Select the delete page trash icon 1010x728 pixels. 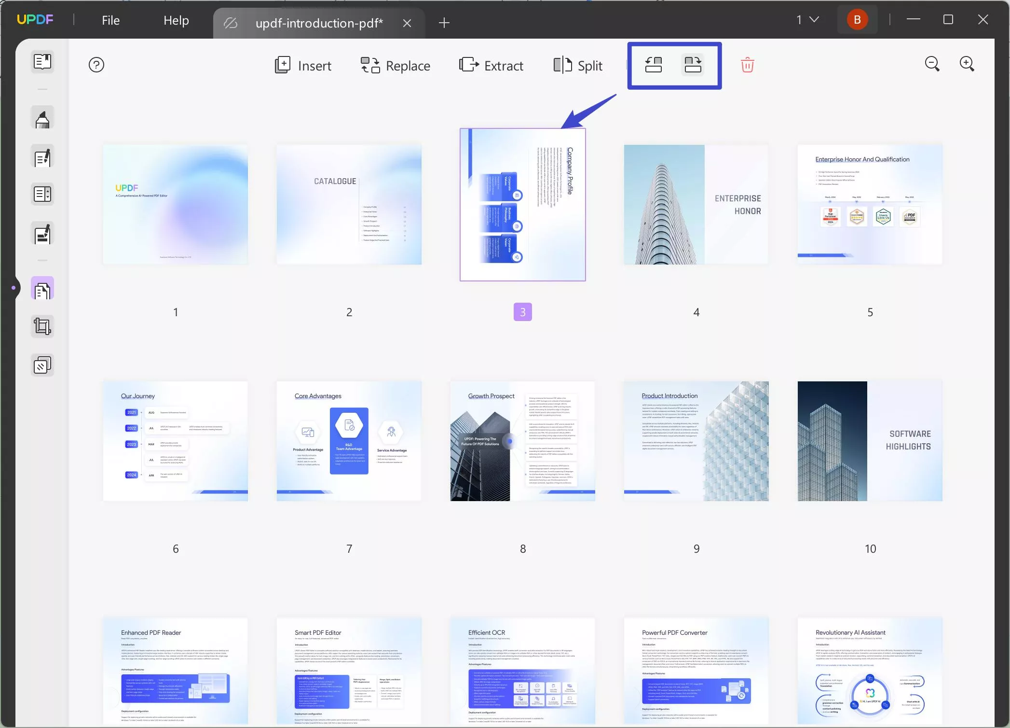click(x=747, y=65)
